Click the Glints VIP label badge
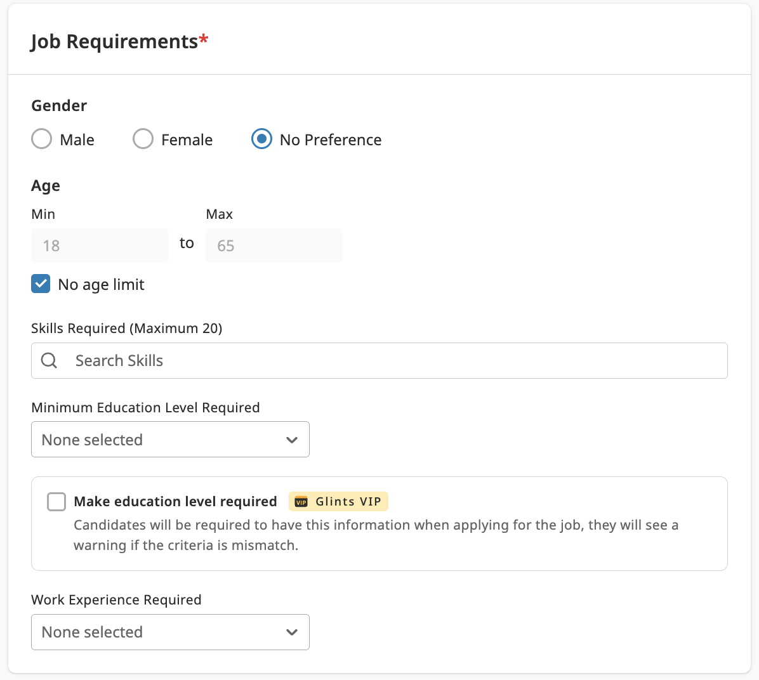Screen dimensions: 759x680 click(x=338, y=501)
